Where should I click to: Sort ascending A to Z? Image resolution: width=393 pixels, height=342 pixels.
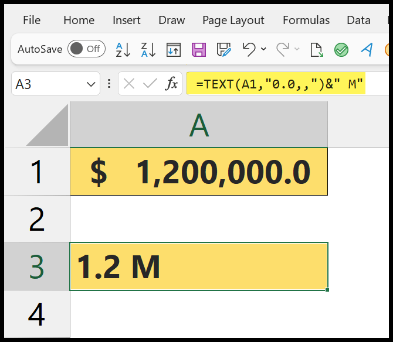click(123, 49)
